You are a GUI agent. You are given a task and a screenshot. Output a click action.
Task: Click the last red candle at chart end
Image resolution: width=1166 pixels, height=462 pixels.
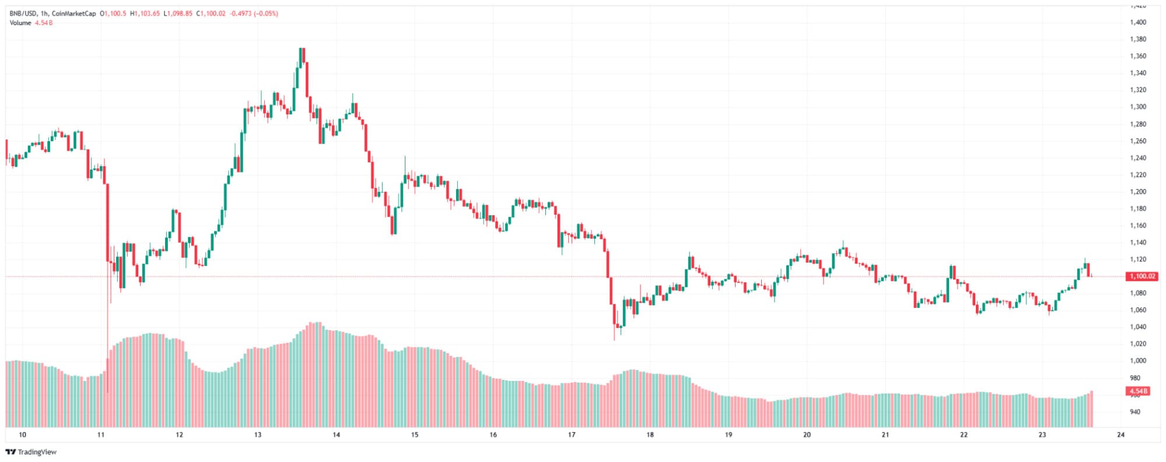(1088, 269)
